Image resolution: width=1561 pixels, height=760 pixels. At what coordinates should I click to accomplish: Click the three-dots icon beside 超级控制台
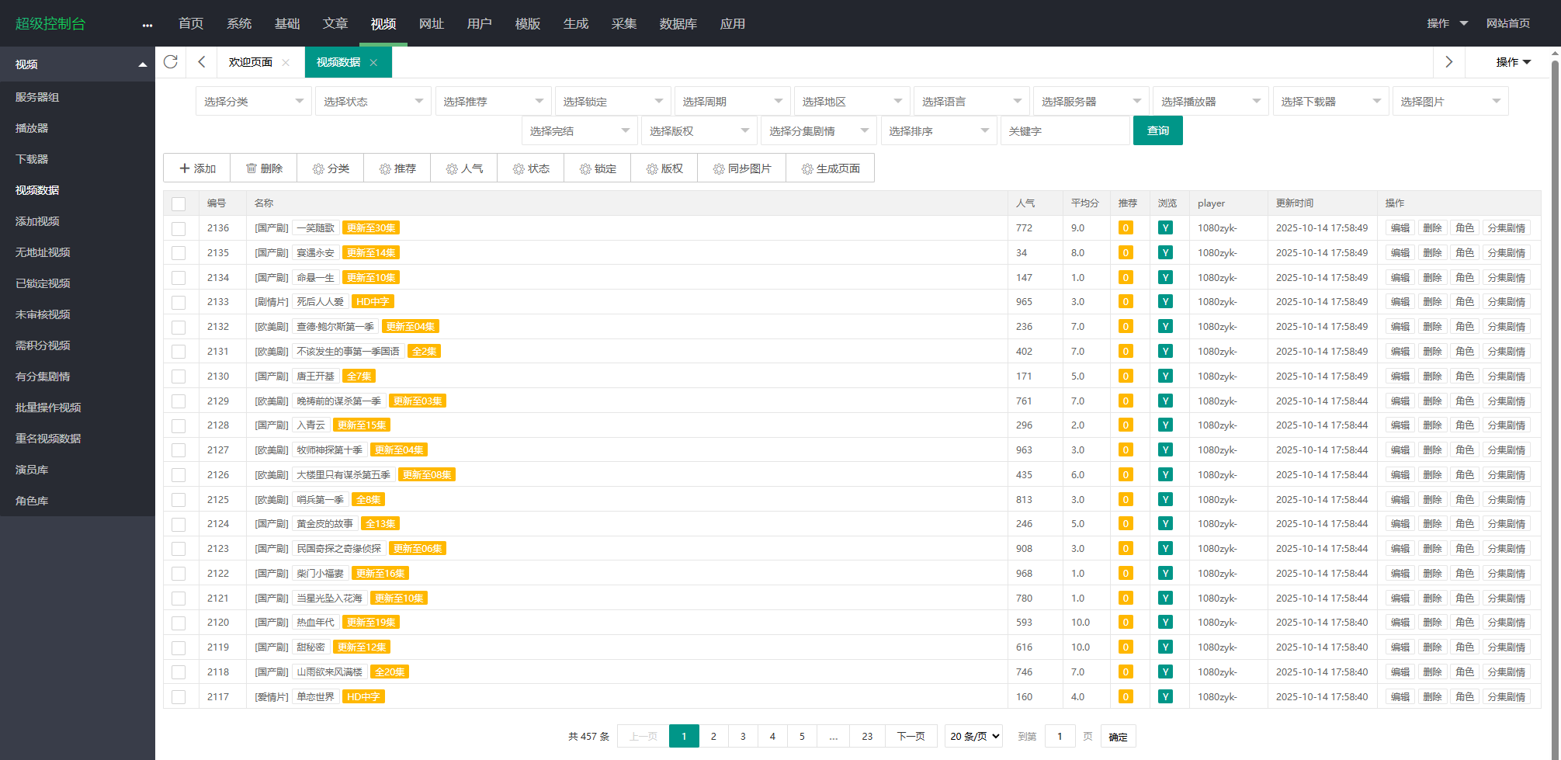point(147,25)
